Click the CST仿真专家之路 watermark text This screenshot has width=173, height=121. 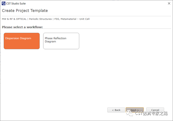point(151,114)
